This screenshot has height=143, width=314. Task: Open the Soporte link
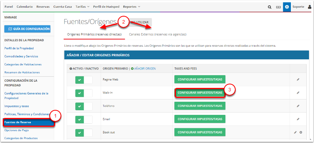(298, 7)
